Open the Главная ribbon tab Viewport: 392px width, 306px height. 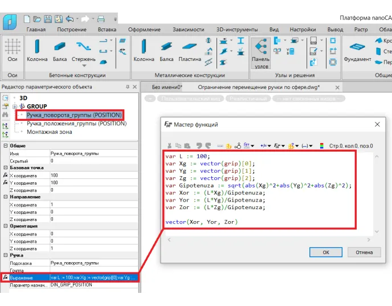point(36,30)
